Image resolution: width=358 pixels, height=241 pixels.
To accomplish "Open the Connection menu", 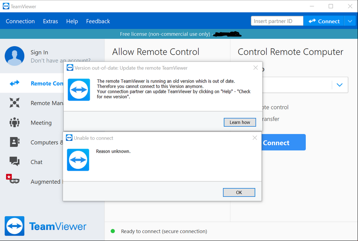I will coord(20,21).
